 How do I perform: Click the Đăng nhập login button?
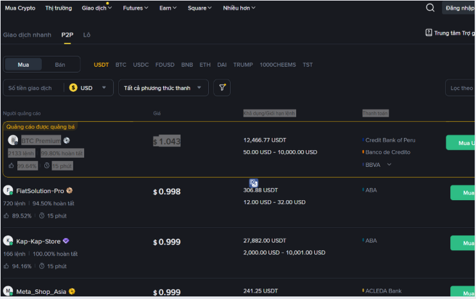(x=459, y=8)
